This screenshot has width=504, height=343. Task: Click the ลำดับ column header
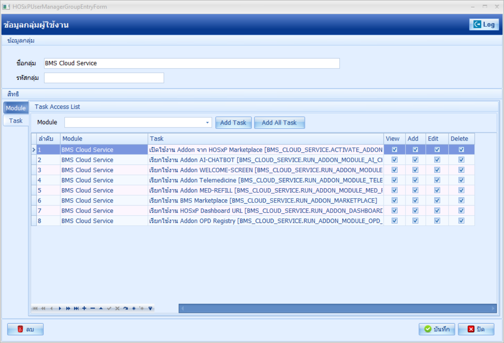pyautogui.click(x=48, y=139)
